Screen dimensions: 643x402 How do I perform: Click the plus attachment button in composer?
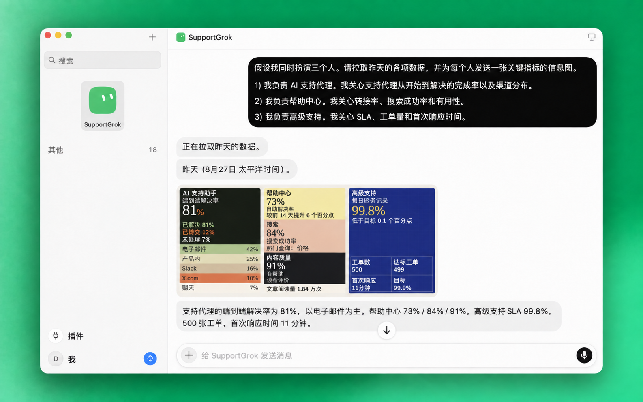[189, 355]
